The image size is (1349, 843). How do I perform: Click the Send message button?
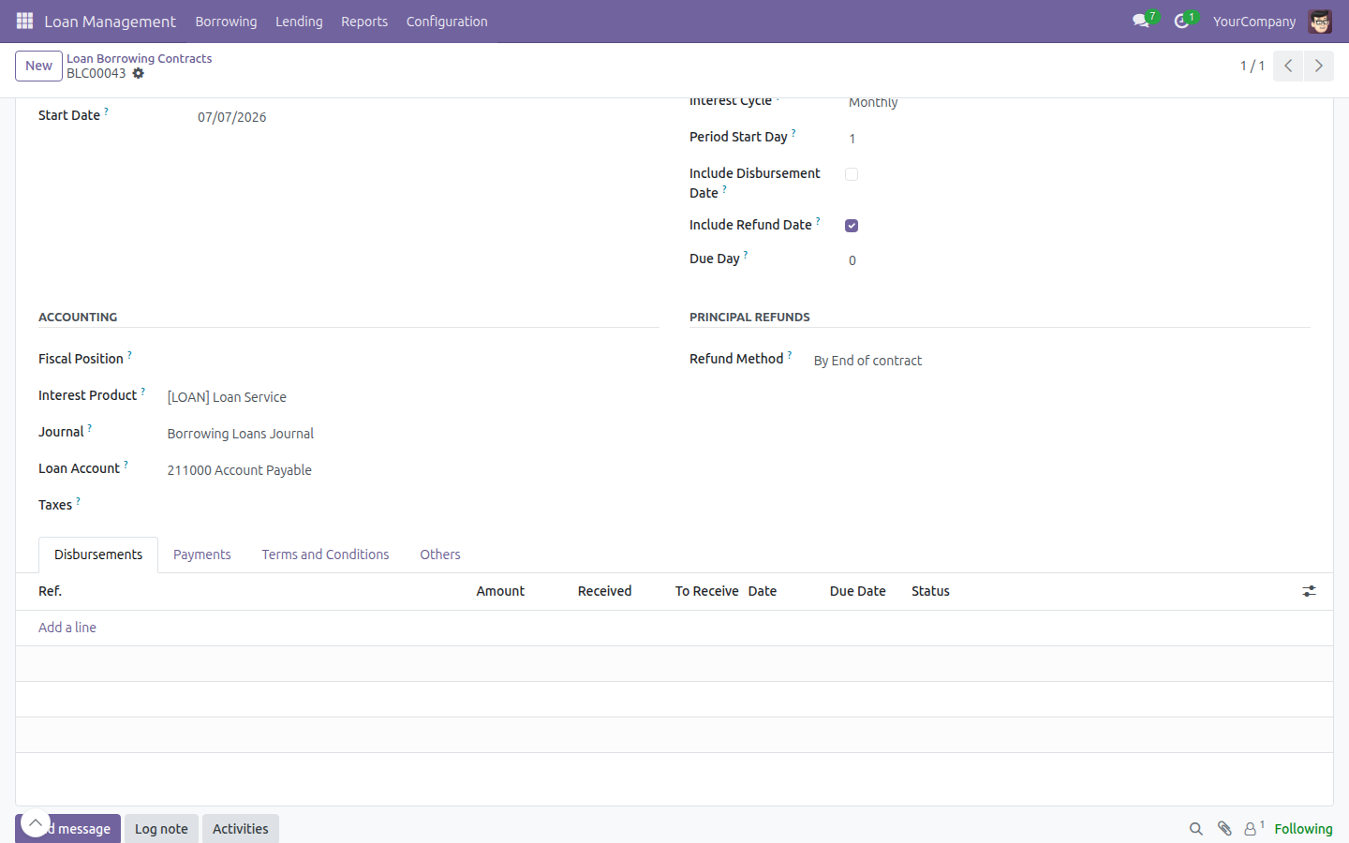(x=67, y=829)
